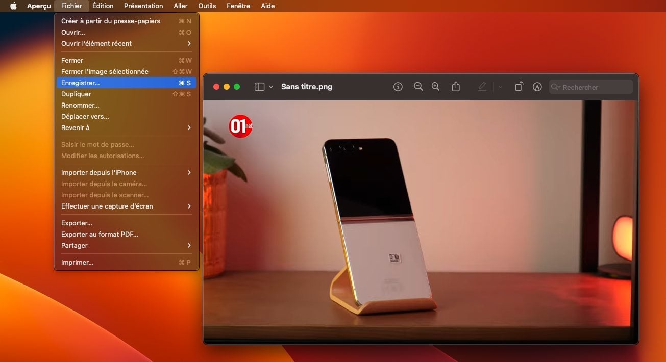
Task: Open the Présentation menu
Action: click(143, 6)
